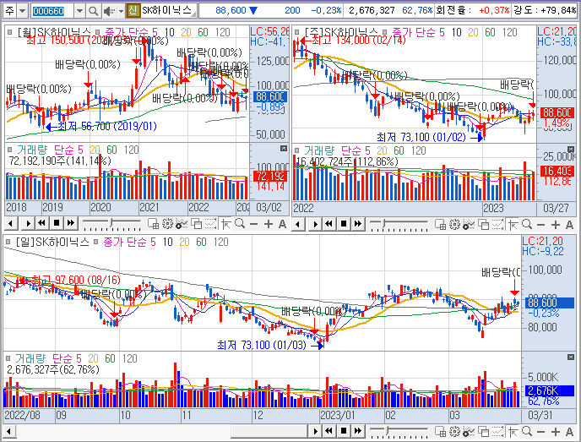
Task: Expand the stock code 000660 dropdown arrow
Action: [79, 11]
